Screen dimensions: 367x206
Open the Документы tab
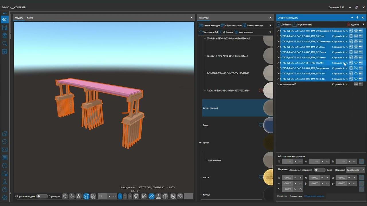tap(296, 196)
